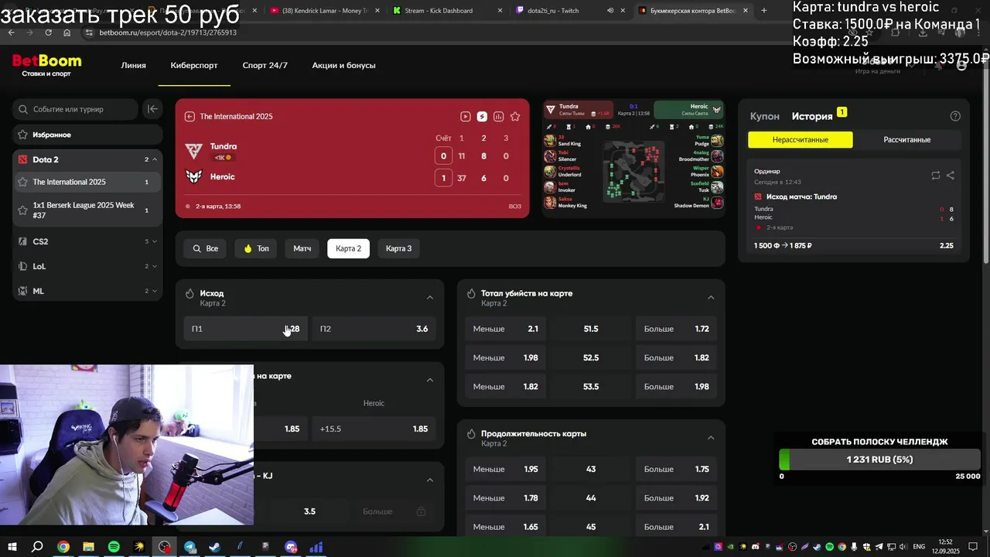
Task: Open Steam from the Windows taskbar
Action: pyautogui.click(x=214, y=547)
